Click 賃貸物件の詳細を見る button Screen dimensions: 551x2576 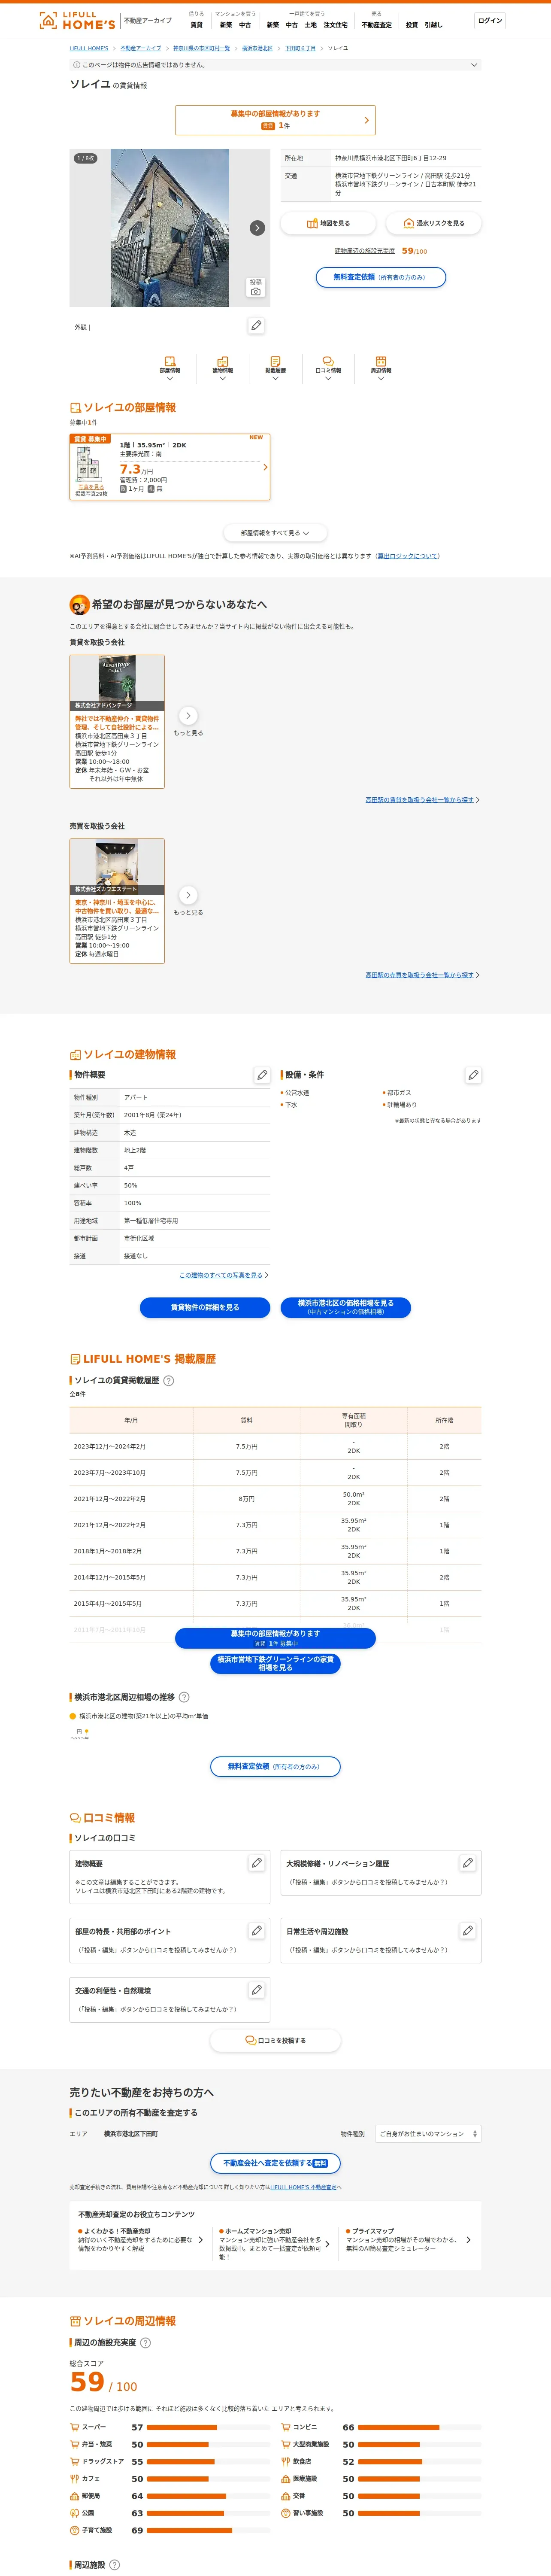205,1307
